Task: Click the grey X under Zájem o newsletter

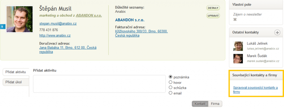Action: tap(235, 20)
